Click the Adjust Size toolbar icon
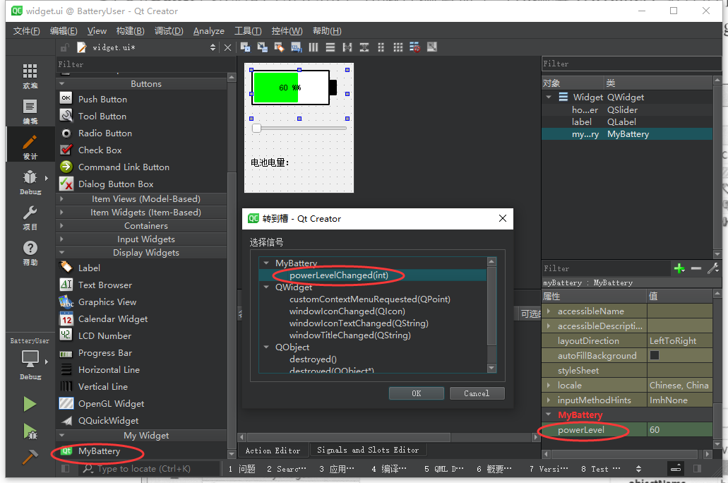The width and height of the screenshot is (728, 483). pos(433,47)
